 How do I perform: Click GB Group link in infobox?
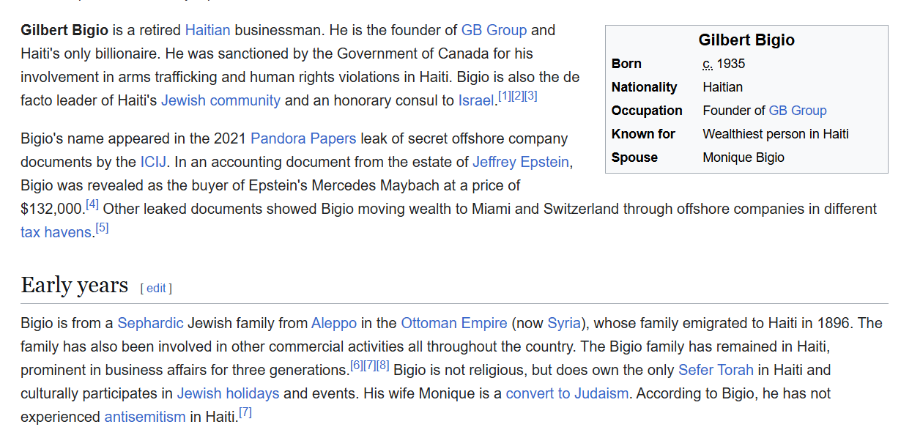click(x=797, y=111)
